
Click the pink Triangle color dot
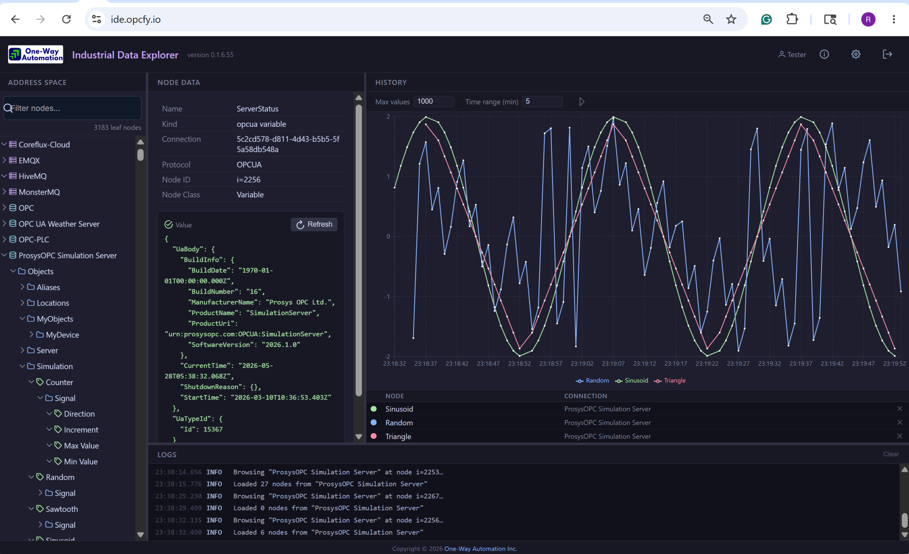[x=373, y=436]
